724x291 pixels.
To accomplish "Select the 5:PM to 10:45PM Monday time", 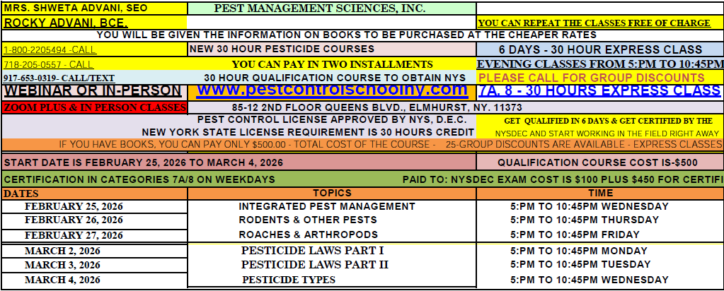I will 579,251.
